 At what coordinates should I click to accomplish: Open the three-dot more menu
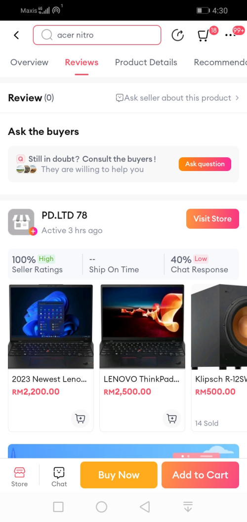pos(230,35)
